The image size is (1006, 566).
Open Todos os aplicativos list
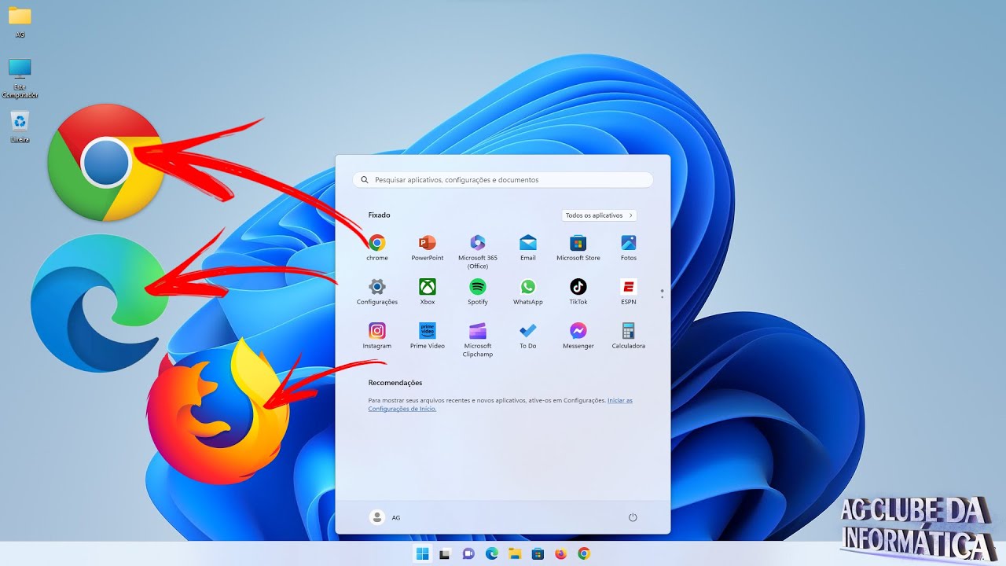(x=599, y=215)
